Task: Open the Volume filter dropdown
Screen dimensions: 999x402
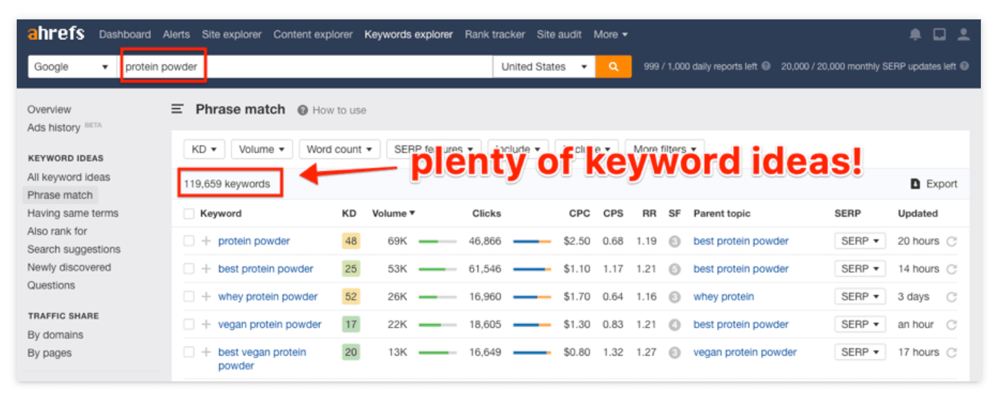Action: [262, 149]
